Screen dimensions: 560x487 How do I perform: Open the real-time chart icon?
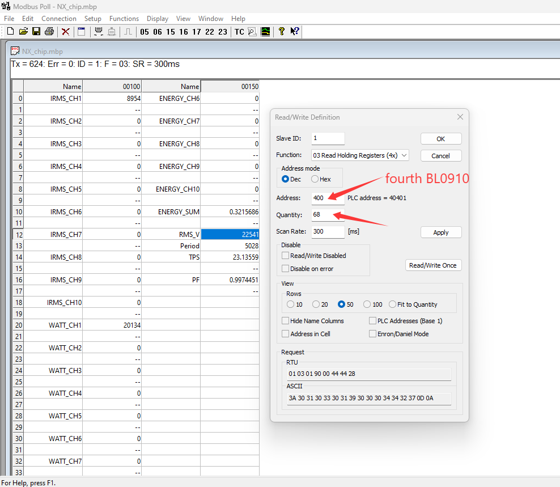coord(265,32)
